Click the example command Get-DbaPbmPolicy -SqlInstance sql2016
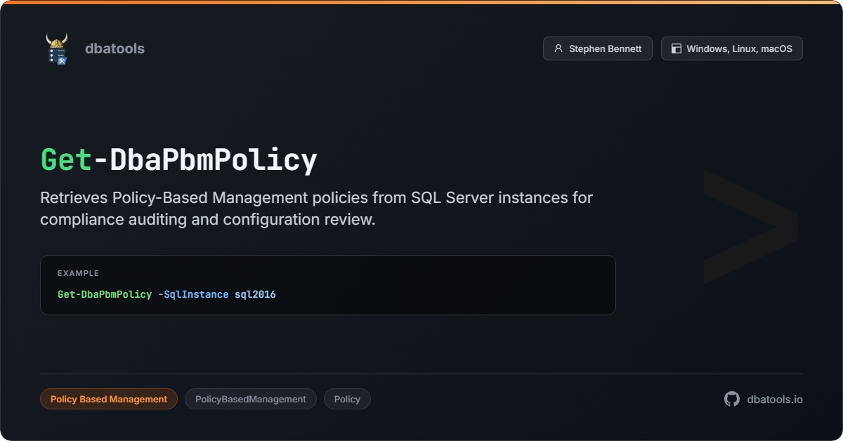843x441 pixels. coord(166,294)
